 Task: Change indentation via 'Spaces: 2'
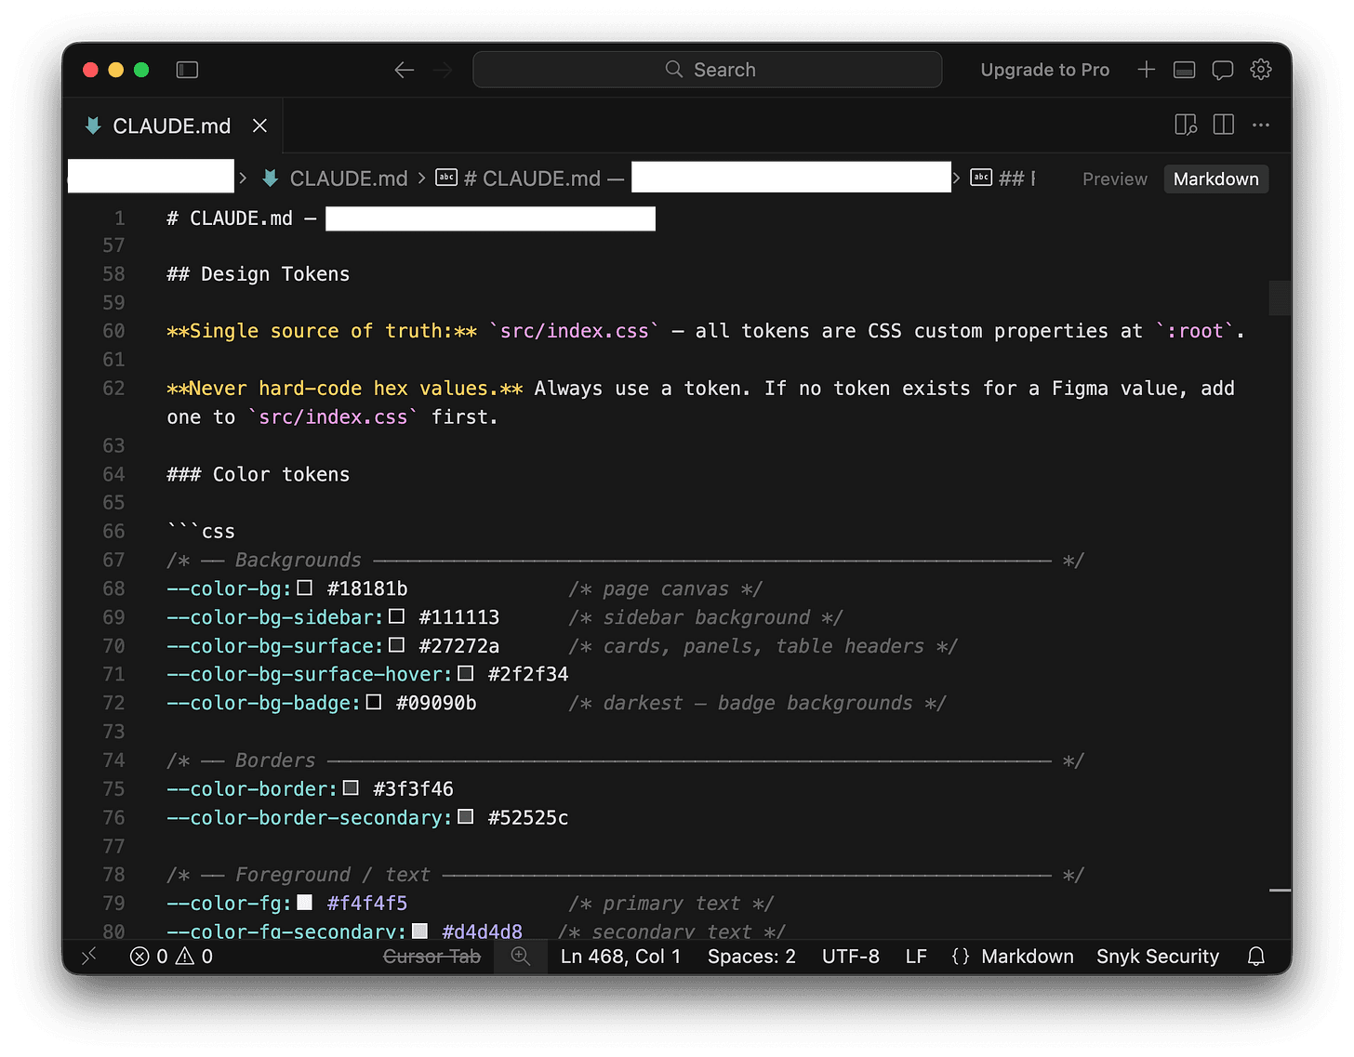click(751, 956)
